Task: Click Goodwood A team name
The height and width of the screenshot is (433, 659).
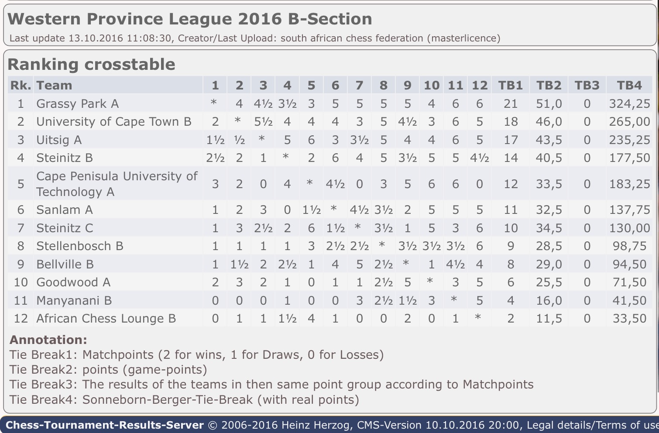Action: pyautogui.click(x=73, y=282)
